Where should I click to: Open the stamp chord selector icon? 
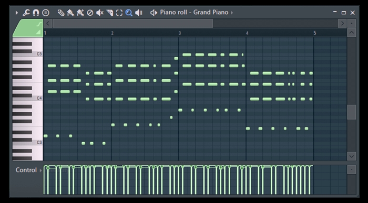click(x=46, y=13)
